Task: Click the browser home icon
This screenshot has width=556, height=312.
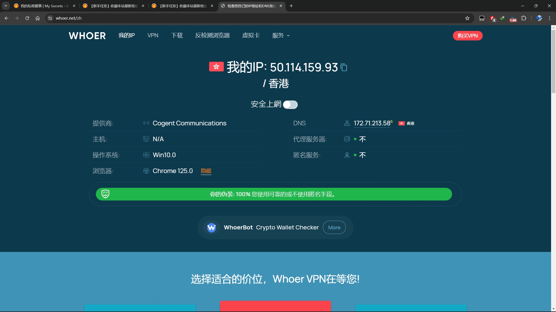Action: pos(38,18)
